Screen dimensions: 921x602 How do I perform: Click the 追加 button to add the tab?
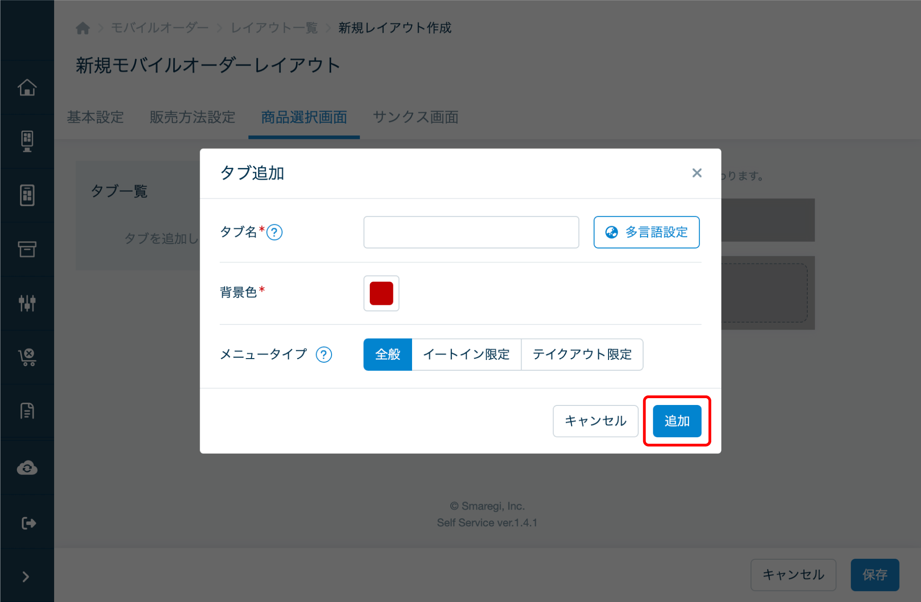click(x=676, y=421)
